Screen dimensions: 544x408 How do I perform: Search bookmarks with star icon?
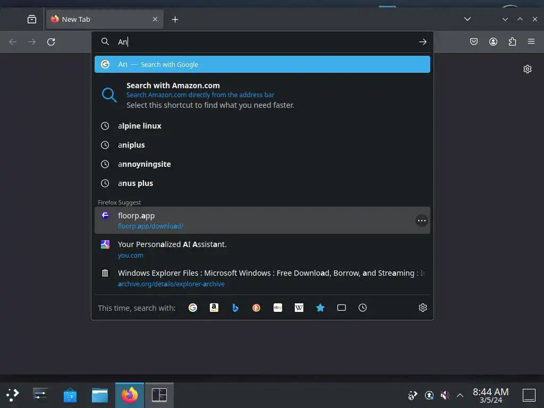pos(320,308)
